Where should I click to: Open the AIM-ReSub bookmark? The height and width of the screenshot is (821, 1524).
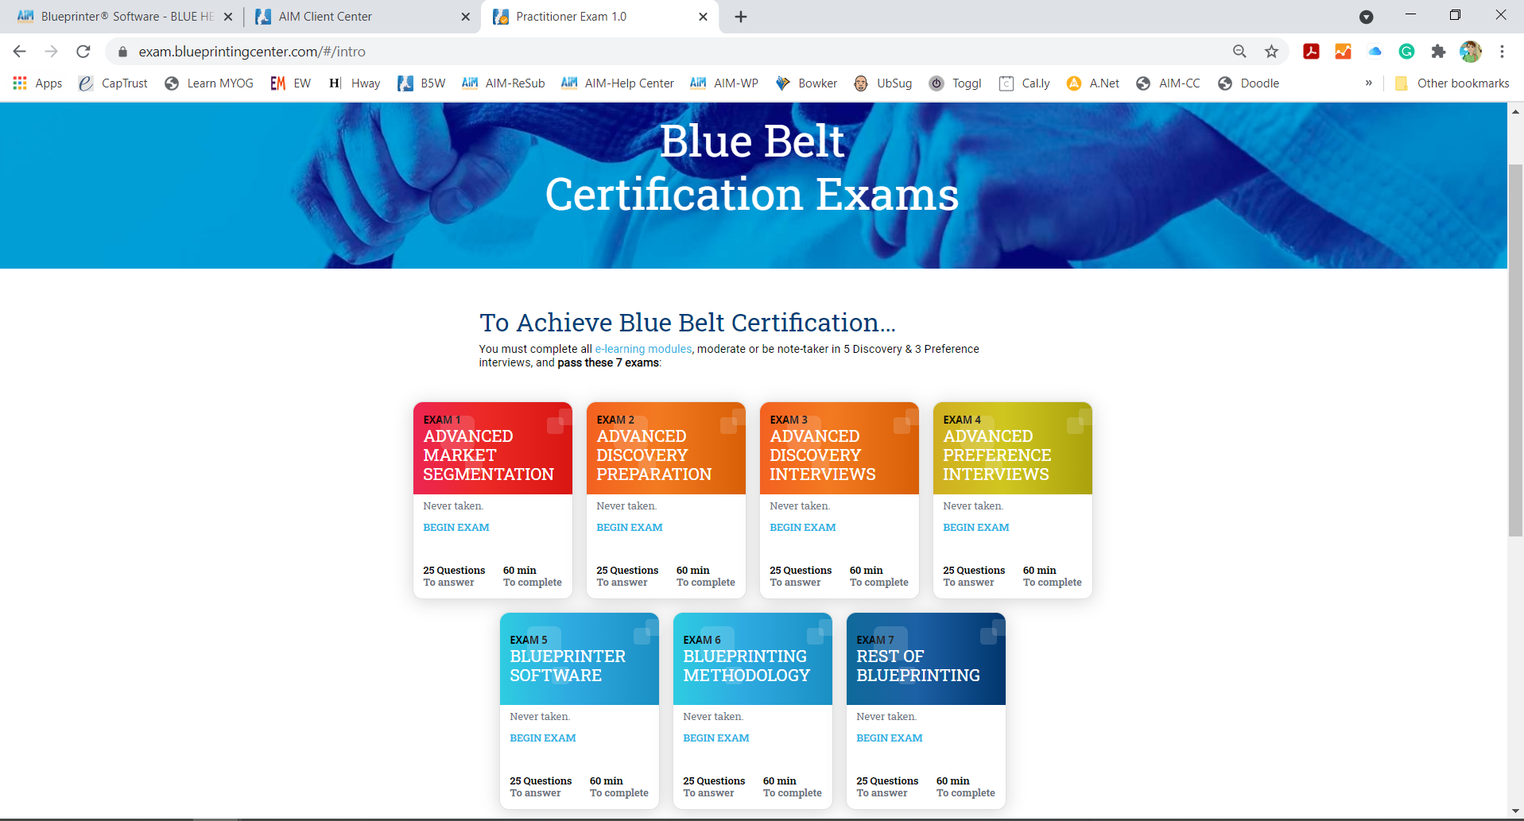point(503,83)
